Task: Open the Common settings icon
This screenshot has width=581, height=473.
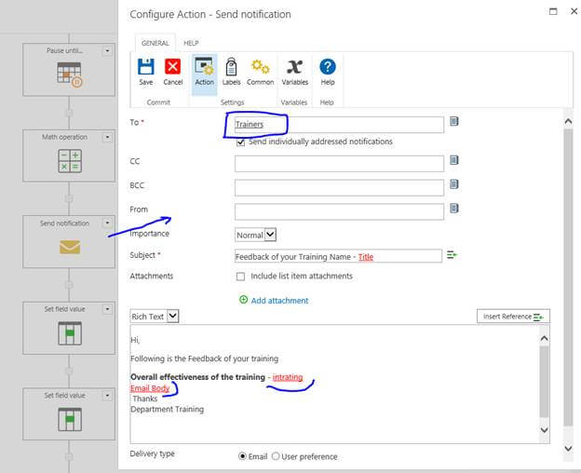Action: [x=260, y=67]
